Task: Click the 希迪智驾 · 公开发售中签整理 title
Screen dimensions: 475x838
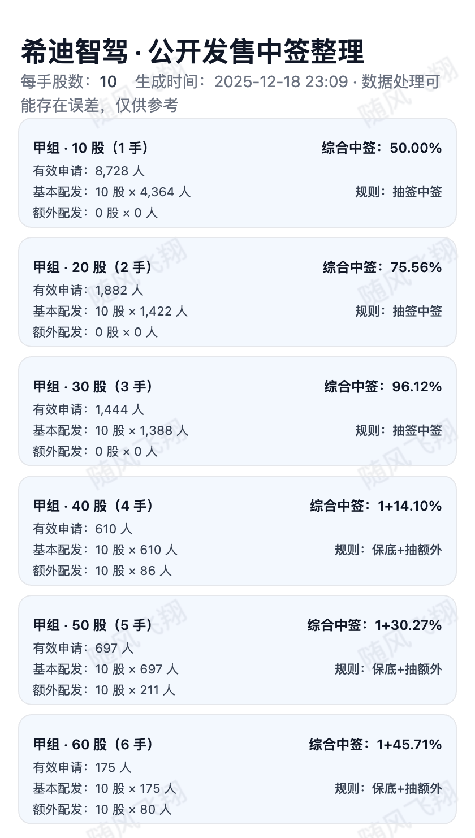Action: 192,53
